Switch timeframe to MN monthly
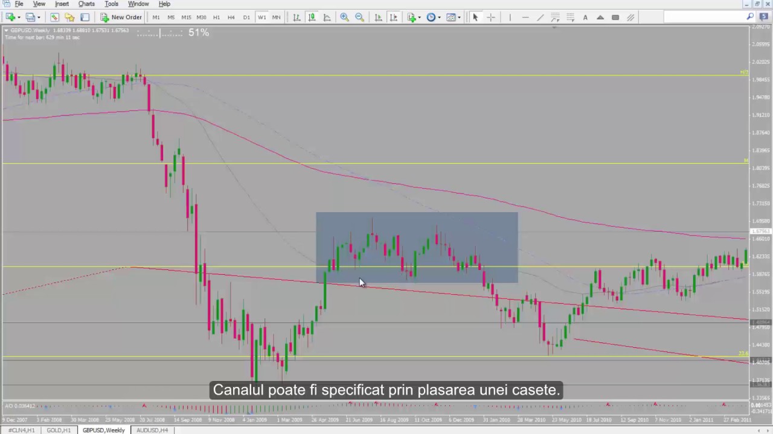773x434 pixels. point(276,17)
